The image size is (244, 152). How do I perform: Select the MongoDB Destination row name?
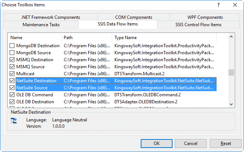click(38, 46)
